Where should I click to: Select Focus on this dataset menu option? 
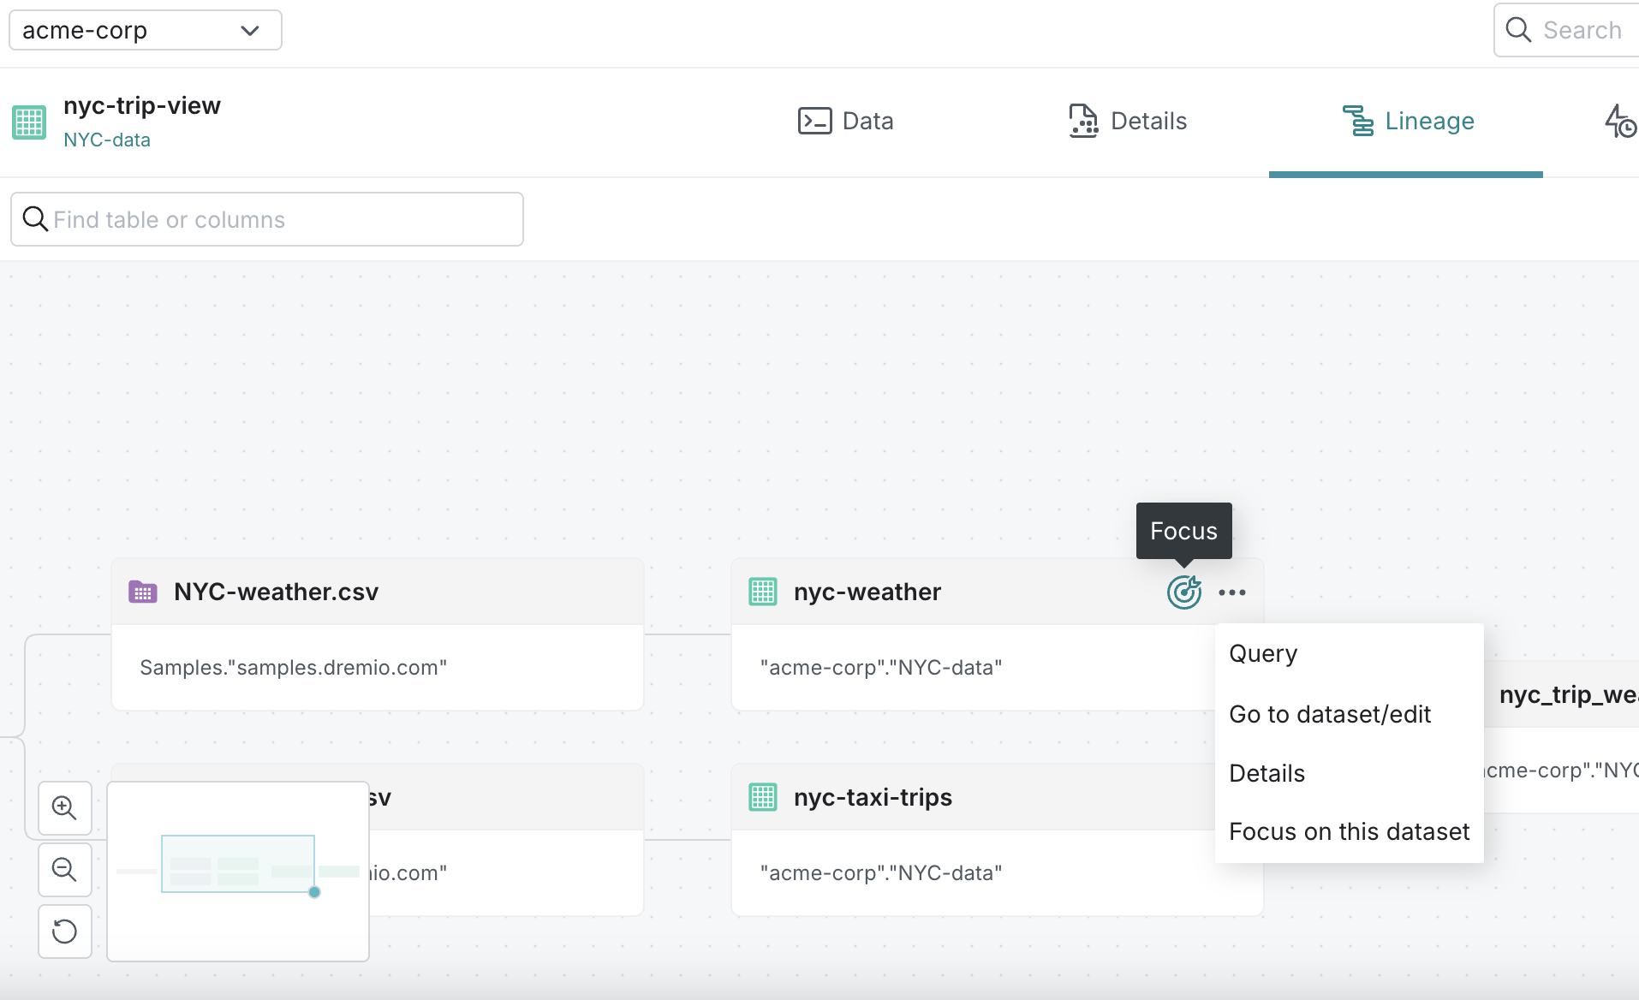(1349, 830)
